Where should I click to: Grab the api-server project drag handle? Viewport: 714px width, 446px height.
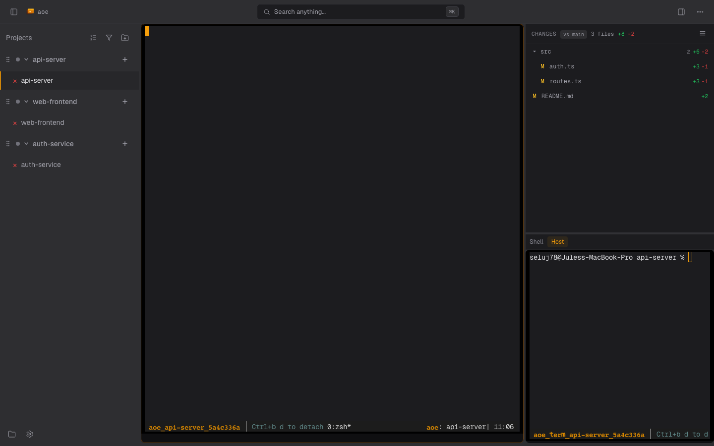pos(8,59)
